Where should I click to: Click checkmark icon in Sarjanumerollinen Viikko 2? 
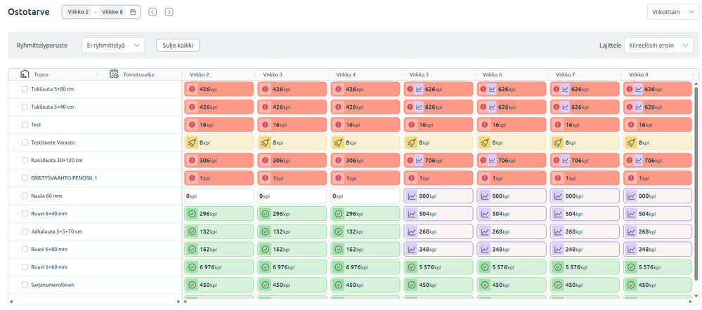[193, 285]
